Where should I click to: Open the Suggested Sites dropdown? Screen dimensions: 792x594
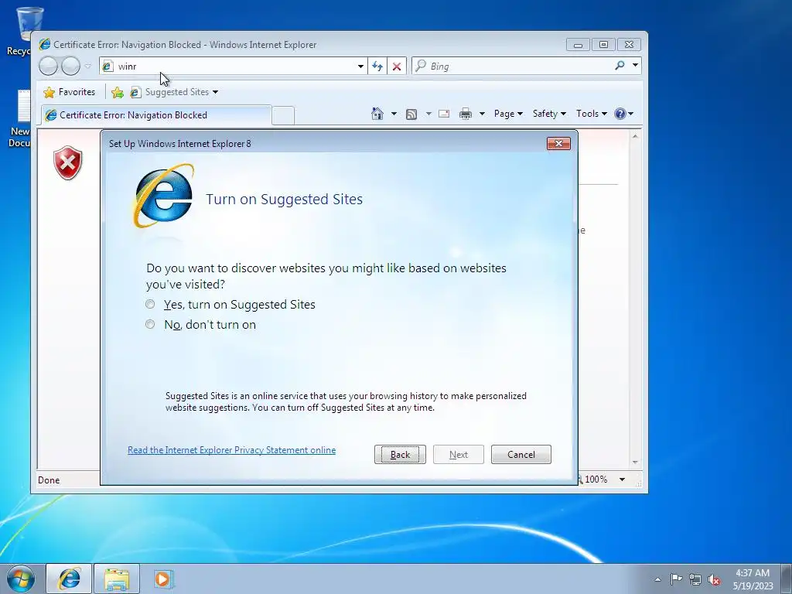pyautogui.click(x=174, y=92)
